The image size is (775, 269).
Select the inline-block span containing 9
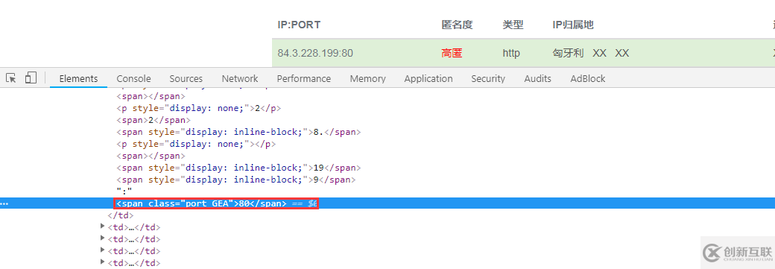click(235, 180)
